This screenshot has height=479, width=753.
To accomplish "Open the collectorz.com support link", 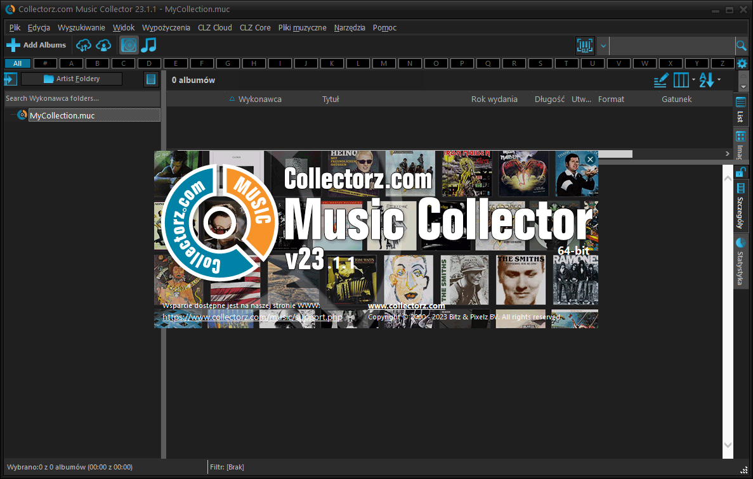I will pos(252,317).
